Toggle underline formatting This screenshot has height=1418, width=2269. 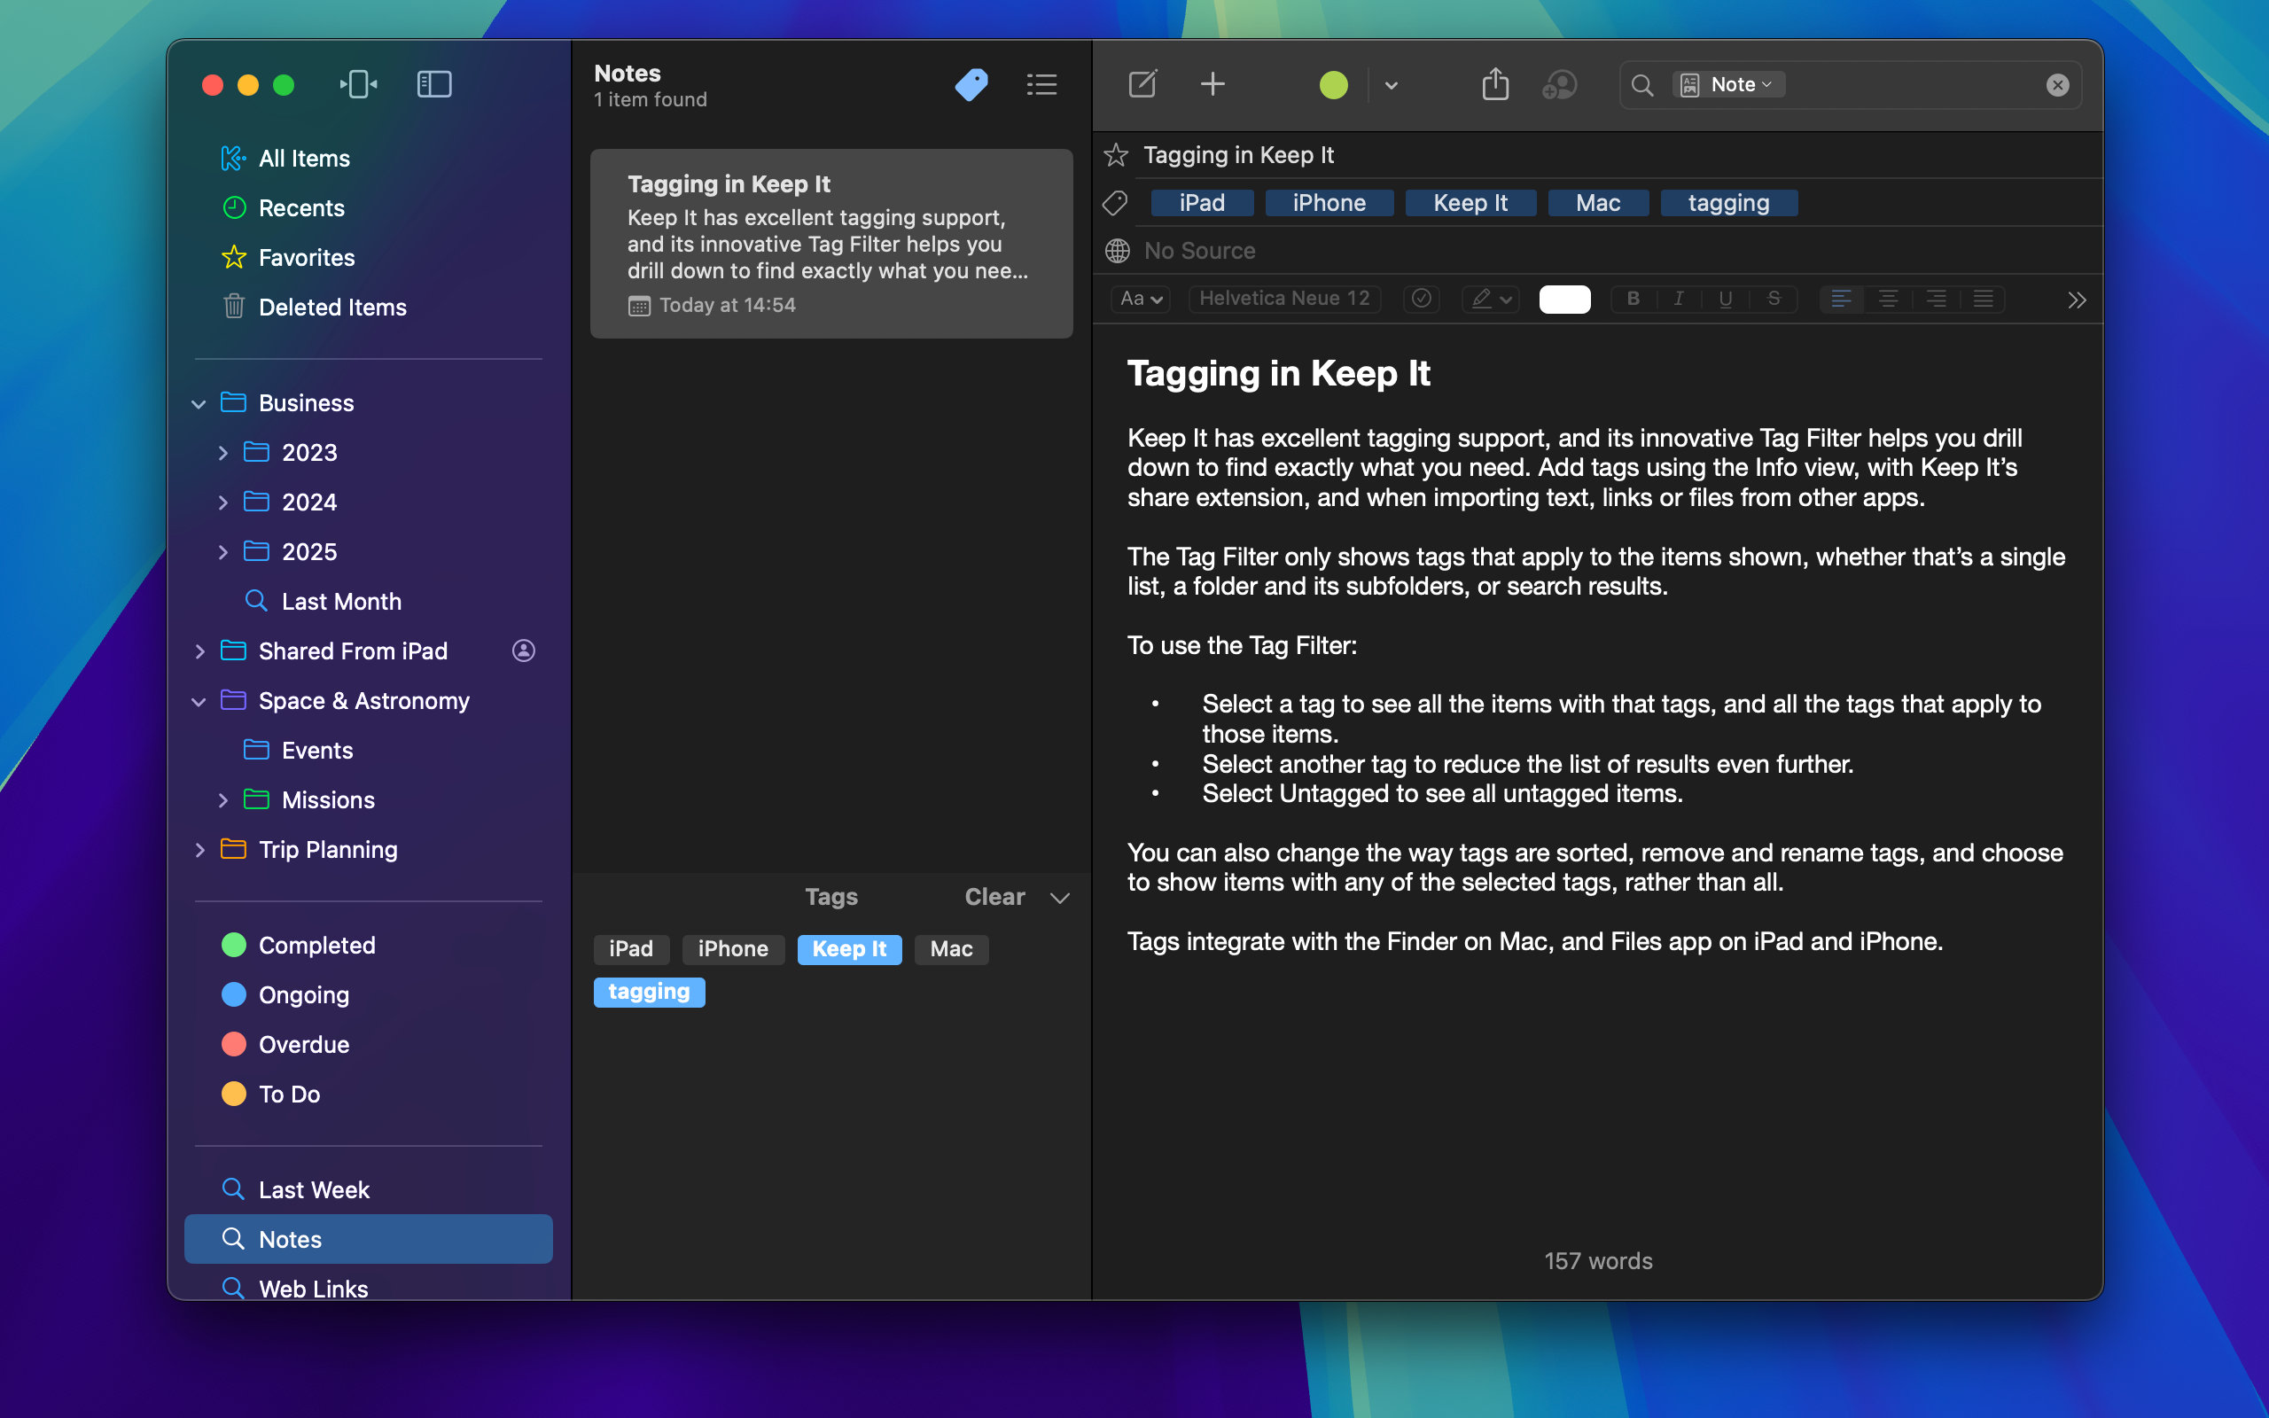[1725, 299]
